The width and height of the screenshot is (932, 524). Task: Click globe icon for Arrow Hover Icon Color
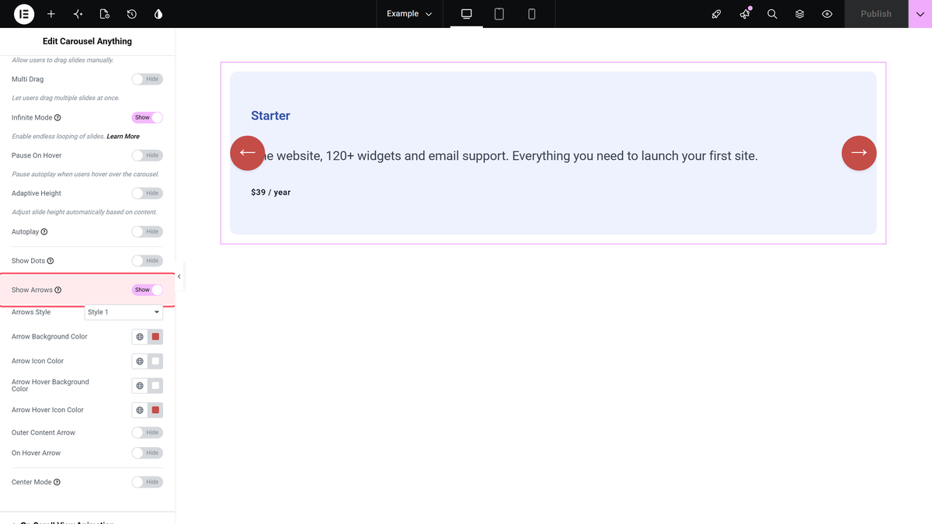tap(140, 410)
